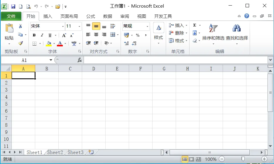Viewport: 274px width, 164px height.
Task: Toggle top vertical alignment
Action: 88,26
